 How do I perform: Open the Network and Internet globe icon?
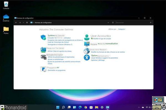click(x=43, y=50)
